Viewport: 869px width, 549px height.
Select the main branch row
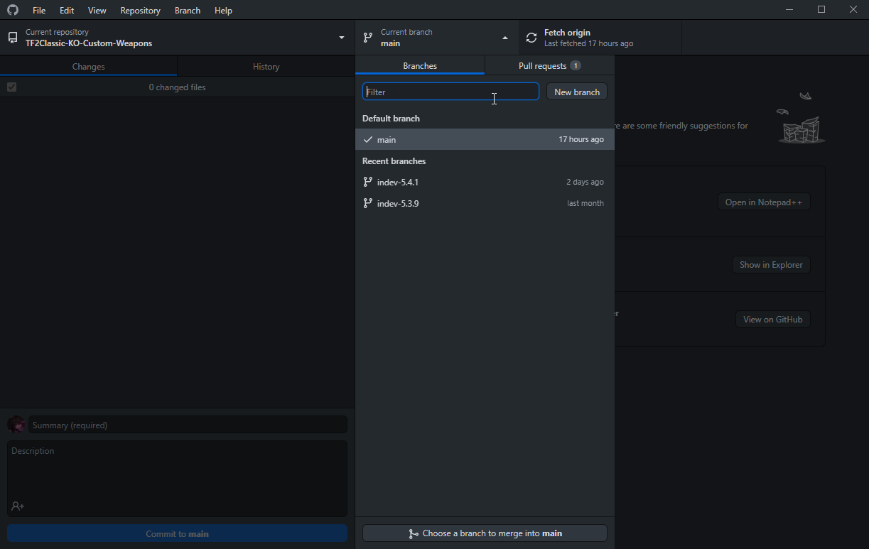pyautogui.click(x=485, y=139)
